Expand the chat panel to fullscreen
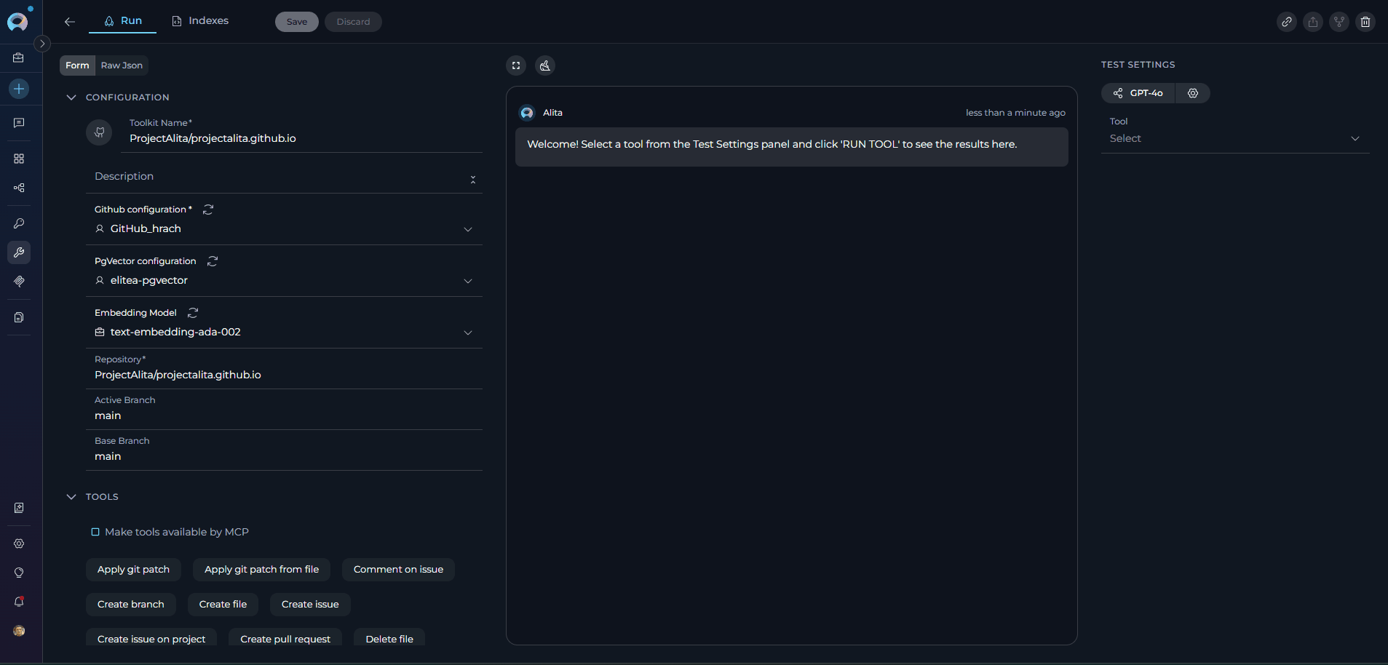This screenshot has width=1388, height=665. (x=516, y=65)
